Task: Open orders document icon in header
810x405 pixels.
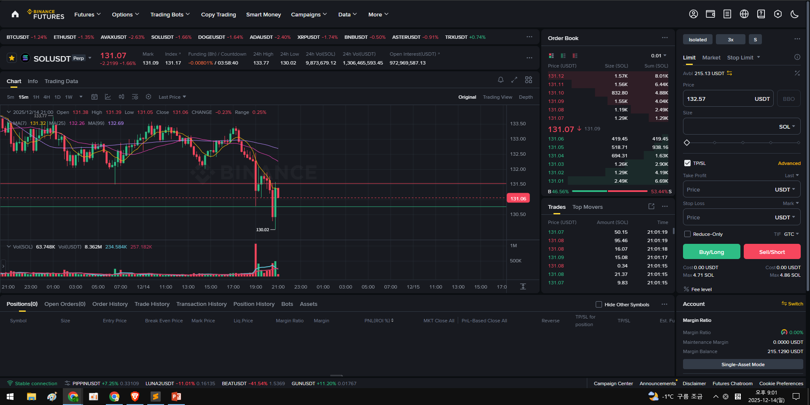Action: [727, 14]
